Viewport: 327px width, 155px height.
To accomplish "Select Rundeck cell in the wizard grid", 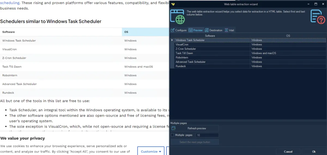I will (212, 66).
